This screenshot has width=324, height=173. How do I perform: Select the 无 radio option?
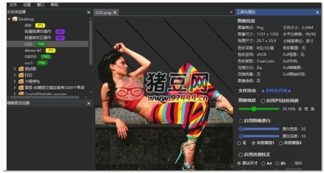239,143
